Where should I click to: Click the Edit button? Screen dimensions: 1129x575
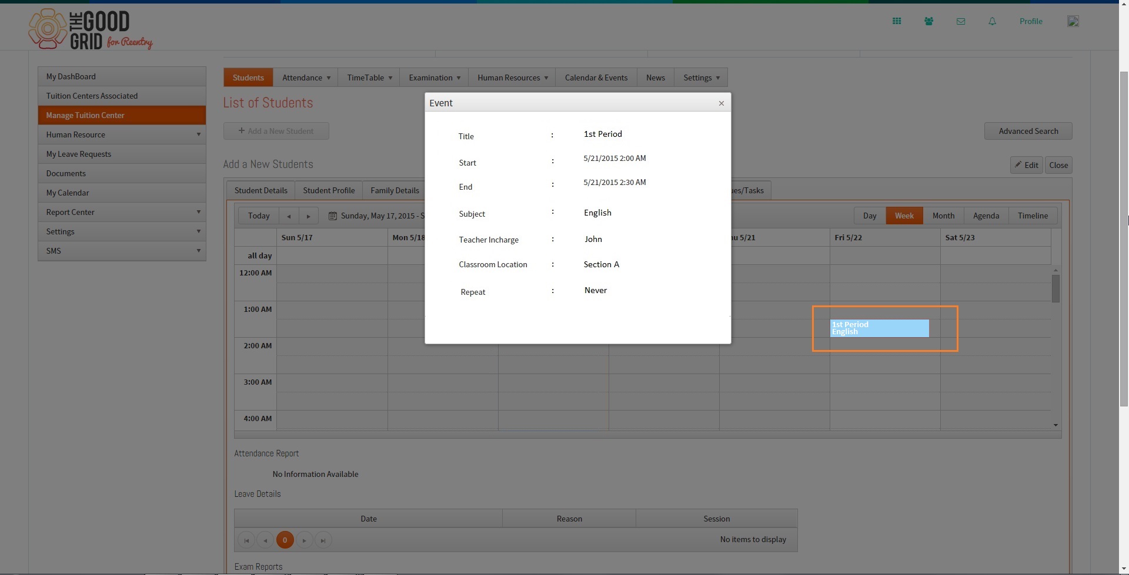pyautogui.click(x=1026, y=165)
